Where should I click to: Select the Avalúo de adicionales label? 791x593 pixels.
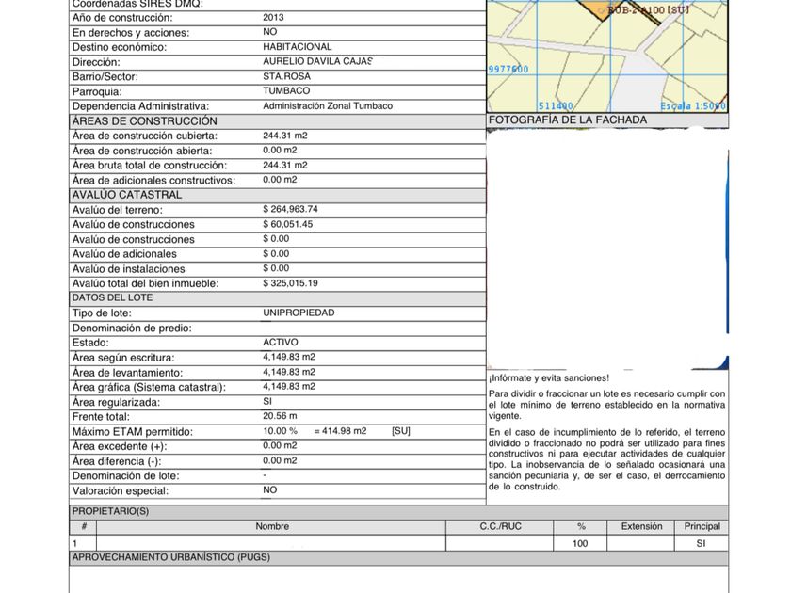[124, 254]
